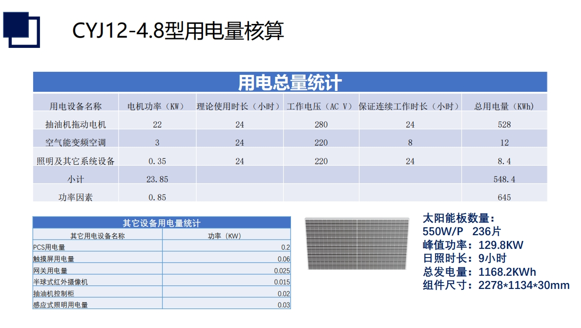Click lighting power value 0.35

pos(157,161)
